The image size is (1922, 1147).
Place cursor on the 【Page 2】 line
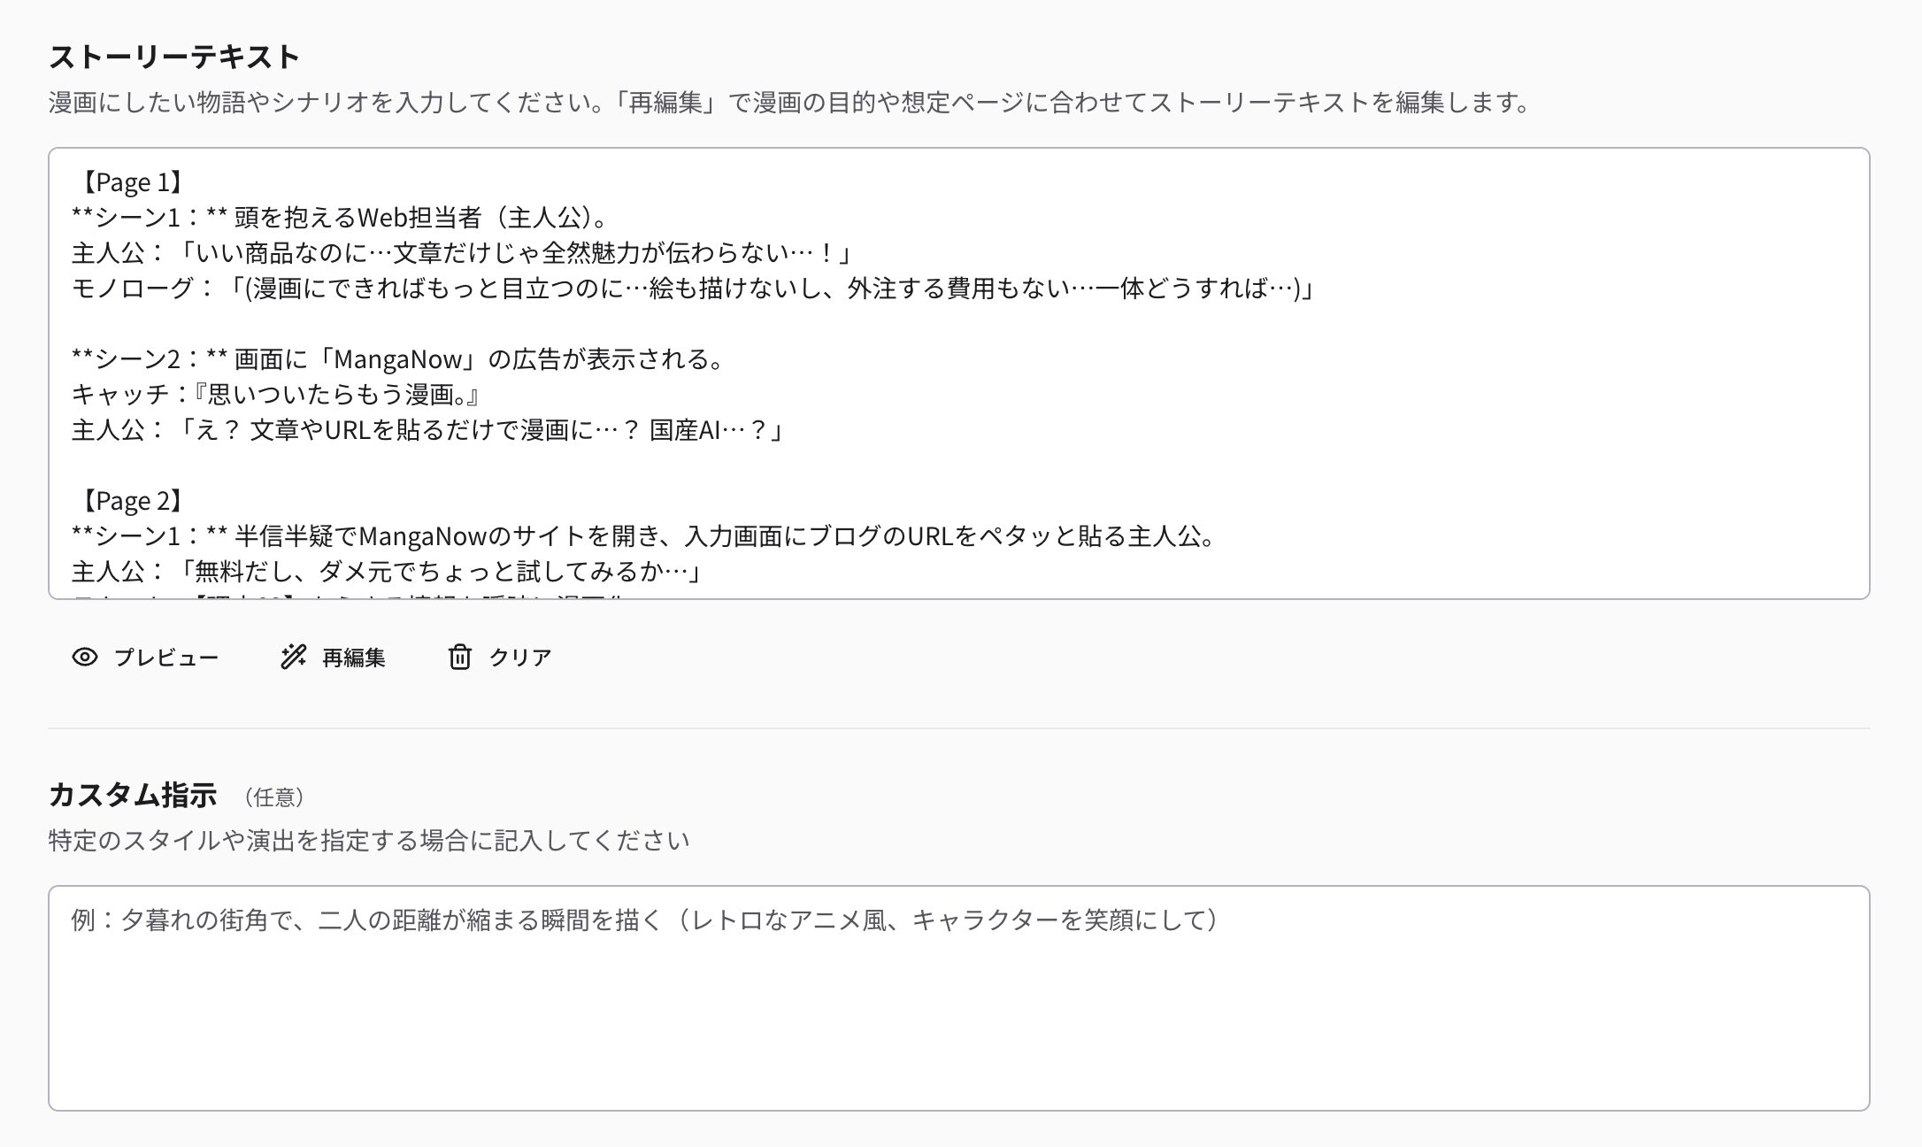click(131, 501)
